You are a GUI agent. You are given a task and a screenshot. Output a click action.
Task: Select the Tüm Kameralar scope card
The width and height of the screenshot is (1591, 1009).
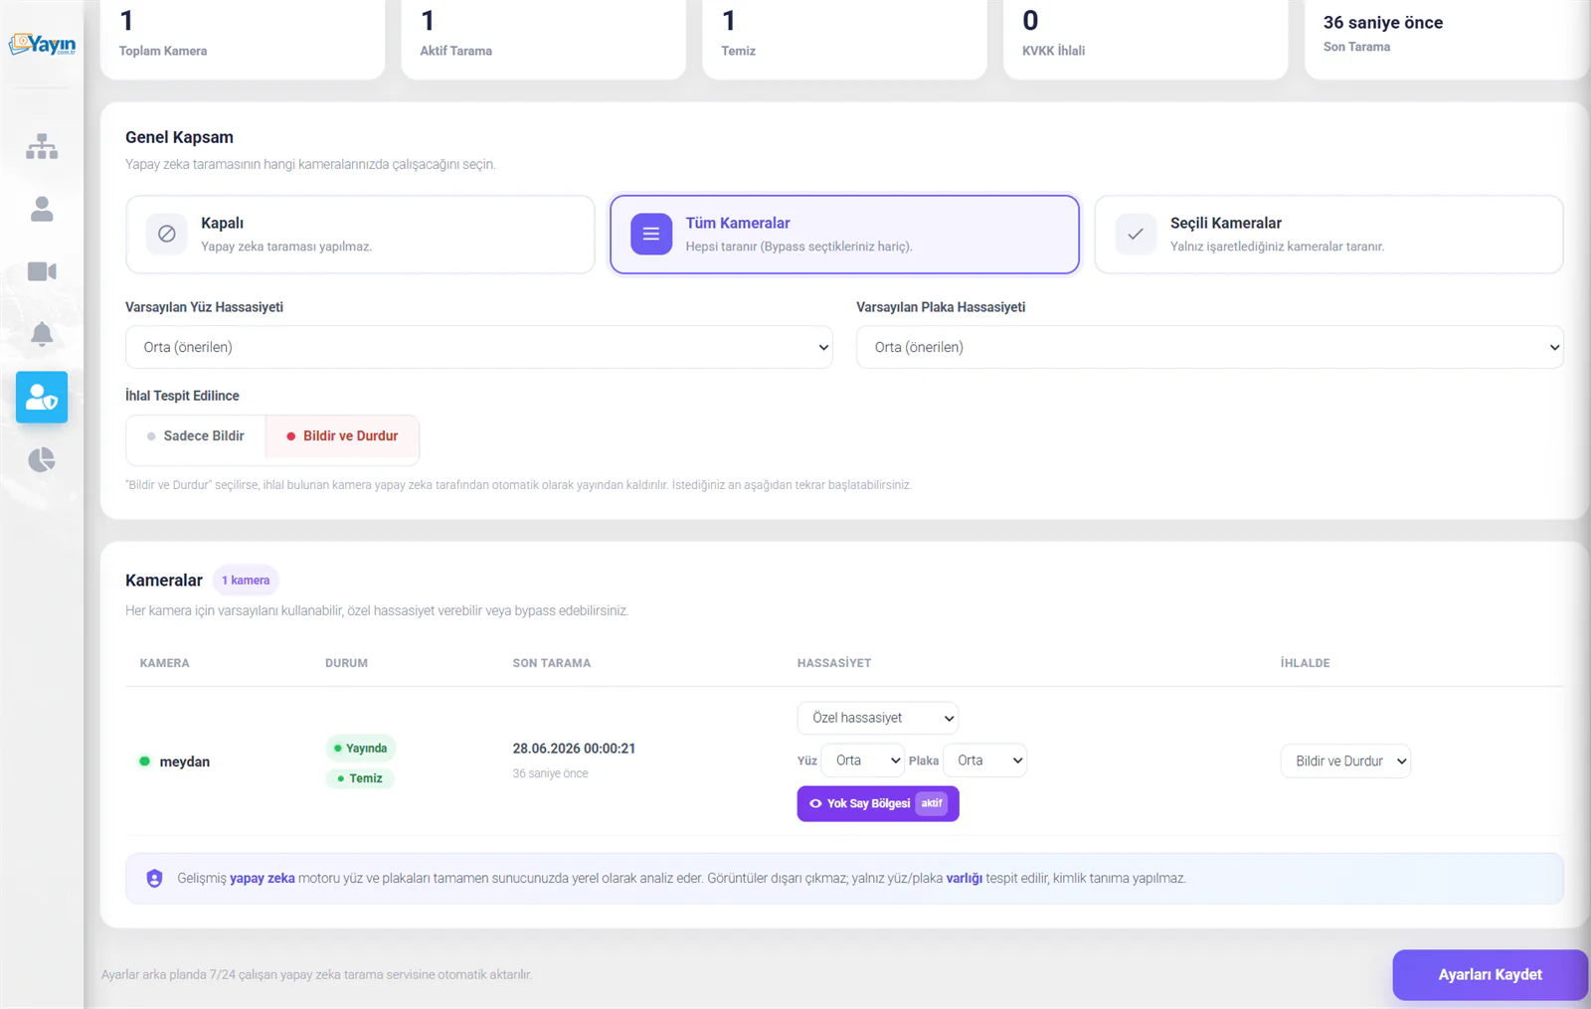coord(844,235)
